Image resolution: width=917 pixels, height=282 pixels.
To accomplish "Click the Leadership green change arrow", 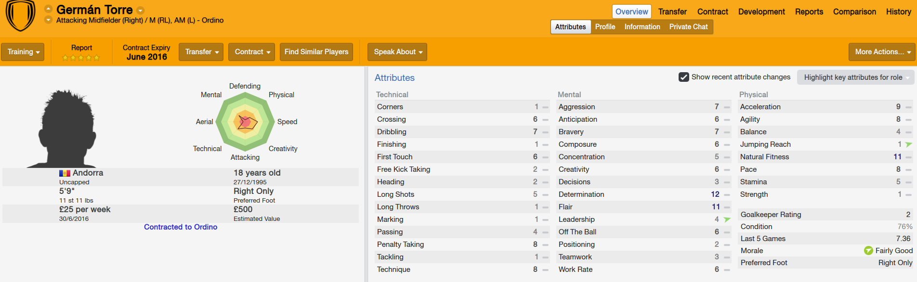I will [x=727, y=219].
